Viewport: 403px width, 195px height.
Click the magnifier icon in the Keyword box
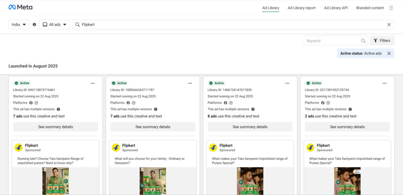pyautogui.click(x=363, y=40)
